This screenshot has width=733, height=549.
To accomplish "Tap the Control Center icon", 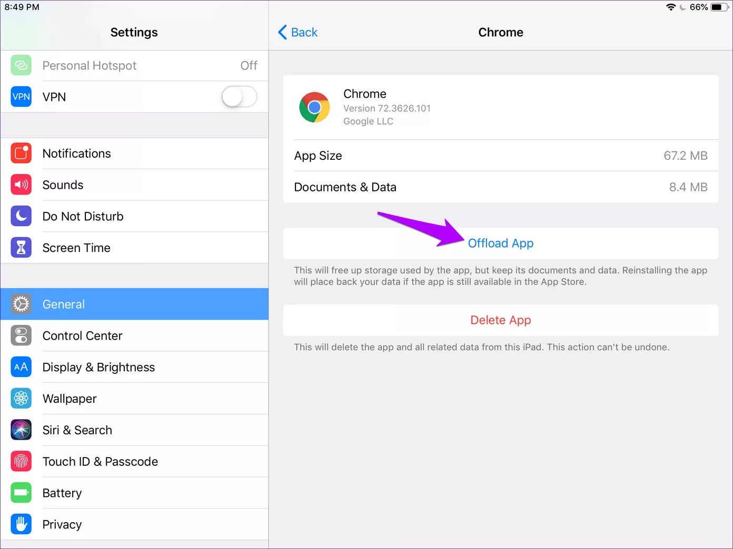I will (21, 335).
